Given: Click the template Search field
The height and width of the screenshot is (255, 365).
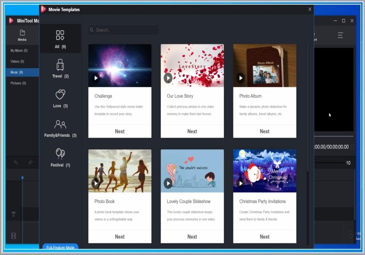Looking at the screenshot, I should [x=123, y=30].
